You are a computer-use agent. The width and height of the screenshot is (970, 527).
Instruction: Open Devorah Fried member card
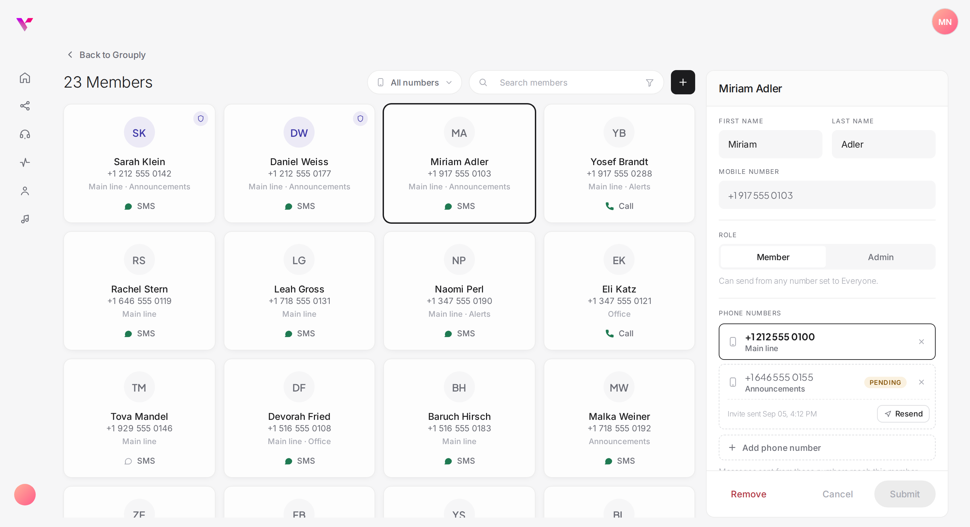299,418
